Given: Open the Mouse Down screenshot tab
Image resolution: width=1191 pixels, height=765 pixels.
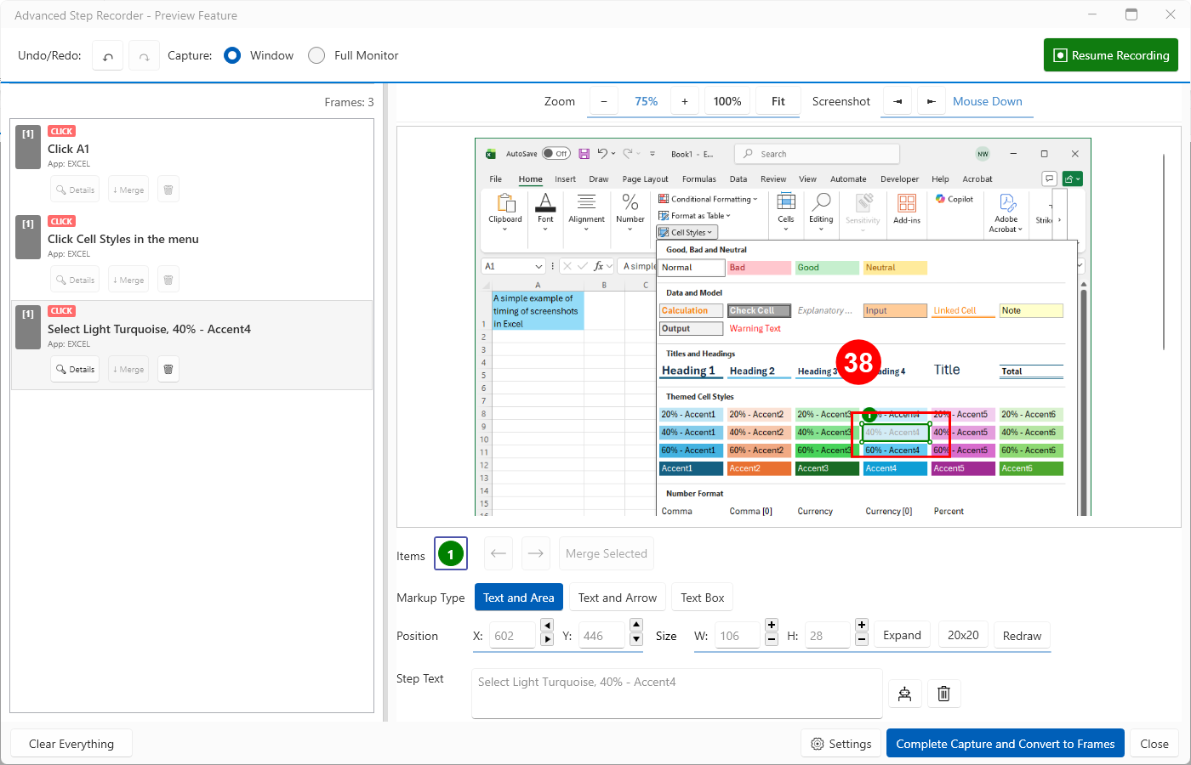Looking at the screenshot, I should pyautogui.click(x=987, y=101).
